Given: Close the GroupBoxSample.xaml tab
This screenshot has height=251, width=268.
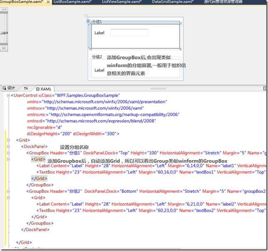Looking at the screenshot, I should tap(48, 2).
